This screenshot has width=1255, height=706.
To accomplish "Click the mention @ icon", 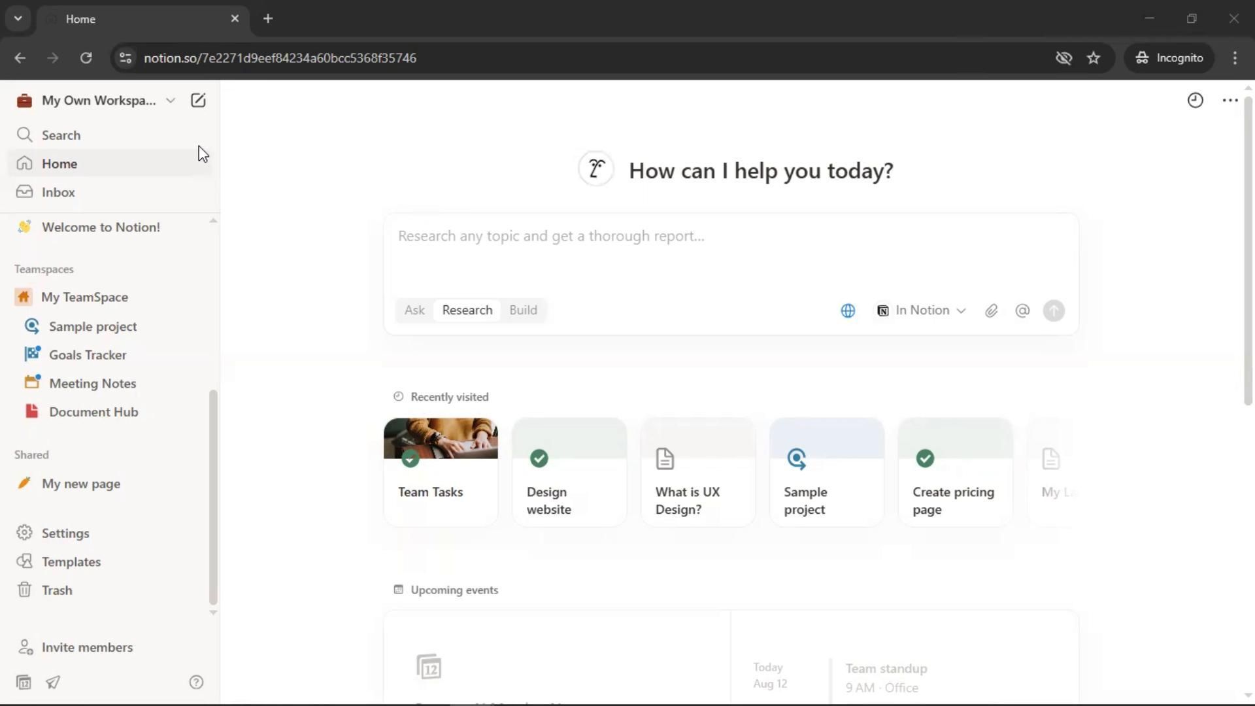I will (x=1022, y=311).
